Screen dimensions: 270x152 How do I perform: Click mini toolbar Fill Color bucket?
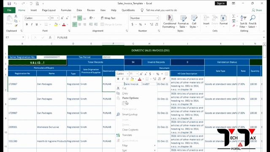click(x=132, y=79)
